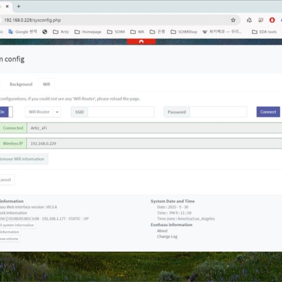Open the globe bookmark icon
The height and width of the screenshot is (282, 282).
click(44, 32)
